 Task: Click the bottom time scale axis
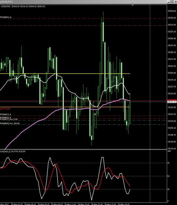[84, 204]
